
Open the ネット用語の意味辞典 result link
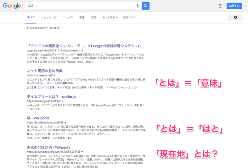click(47, 71)
